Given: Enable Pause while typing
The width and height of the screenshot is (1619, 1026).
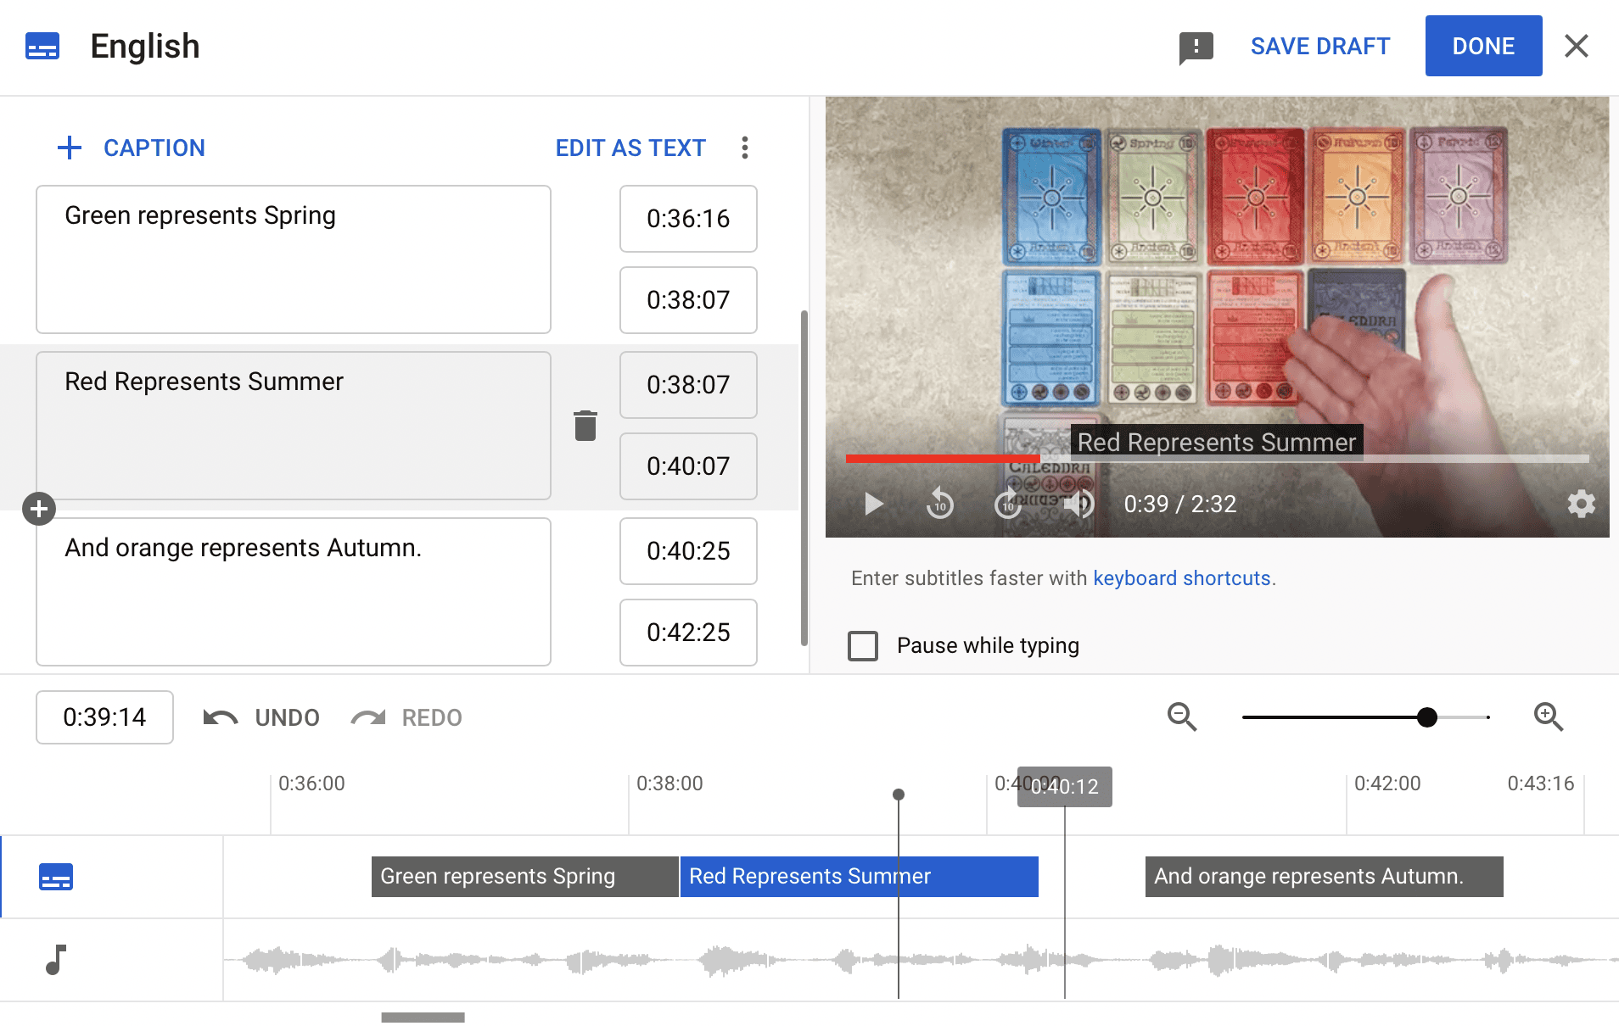Looking at the screenshot, I should click(x=863, y=646).
